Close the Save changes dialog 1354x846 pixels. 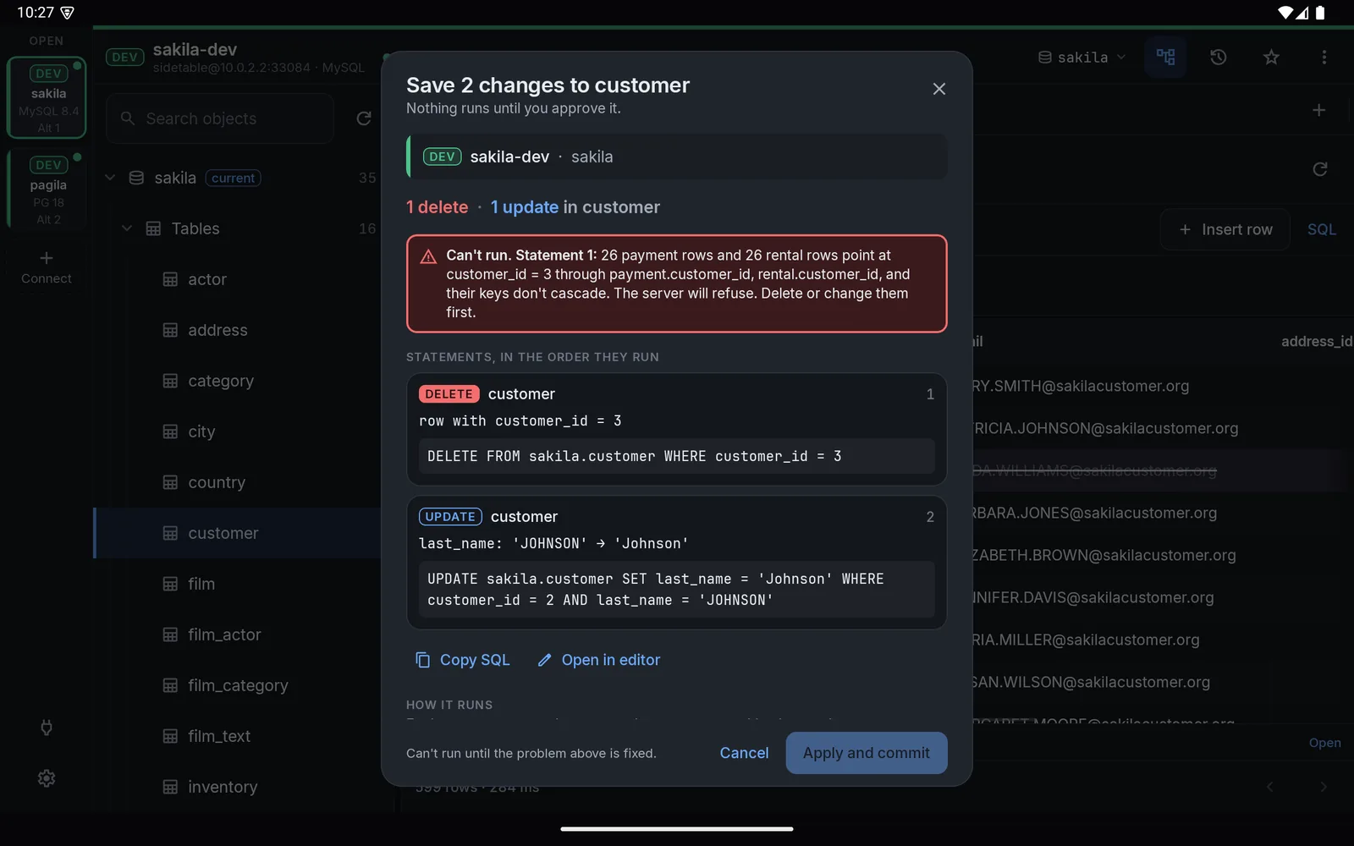(x=938, y=89)
